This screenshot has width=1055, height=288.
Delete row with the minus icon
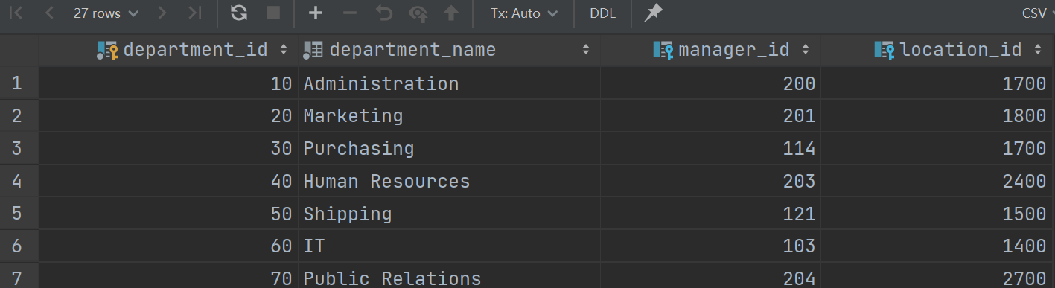coord(350,13)
